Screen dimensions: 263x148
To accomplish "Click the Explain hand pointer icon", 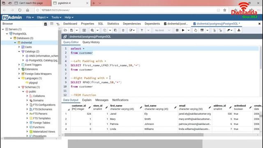I will (x=196, y=30).
